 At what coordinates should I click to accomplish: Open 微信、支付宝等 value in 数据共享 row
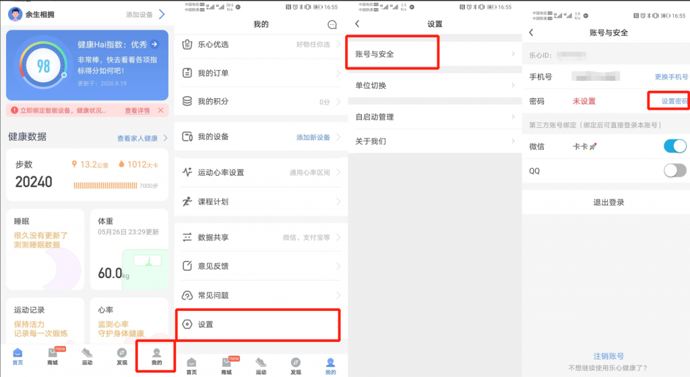point(306,237)
